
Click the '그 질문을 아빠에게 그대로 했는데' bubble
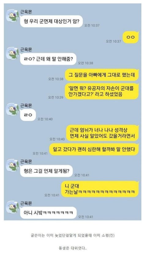(x=102, y=75)
